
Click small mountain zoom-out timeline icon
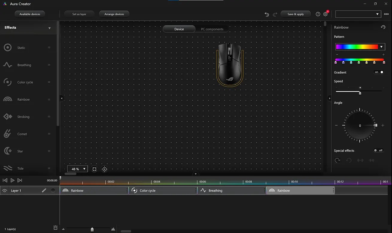(63, 229)
